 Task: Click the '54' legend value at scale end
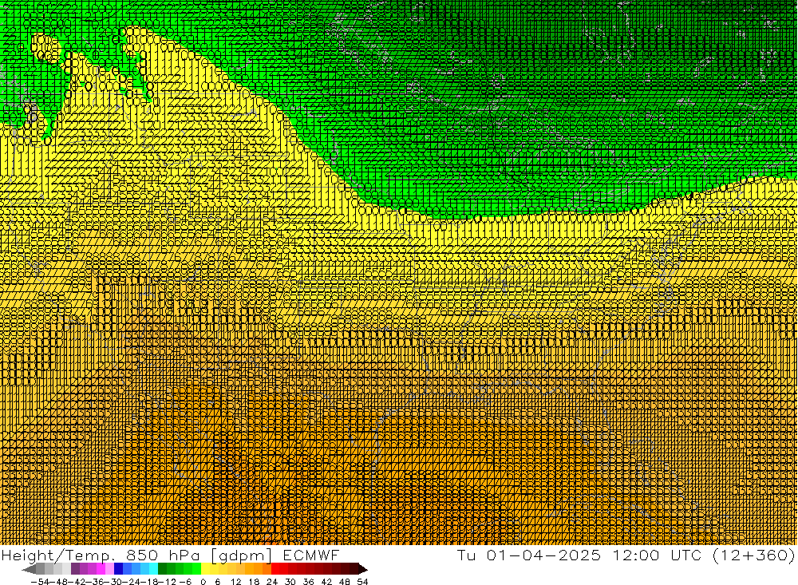(362, 582)
